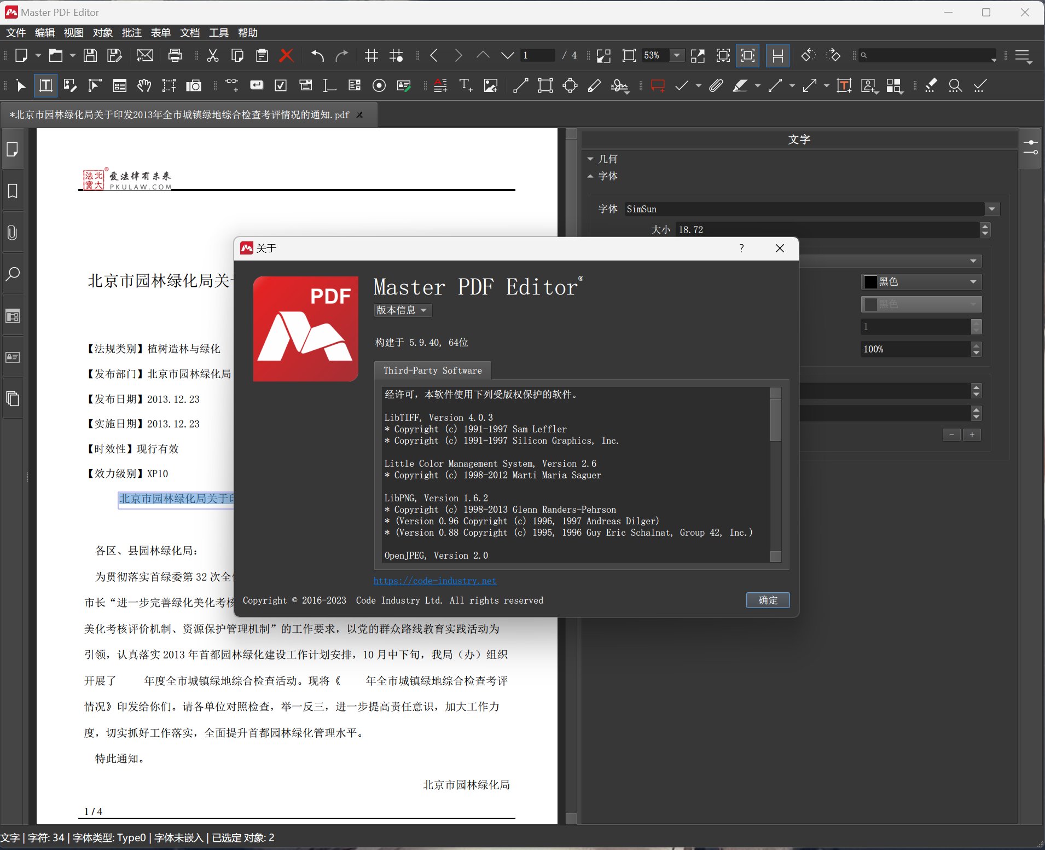The height and width of the screenshot is (850, 1045).
Task: Click the New document icon
Action: coord(21,55)
